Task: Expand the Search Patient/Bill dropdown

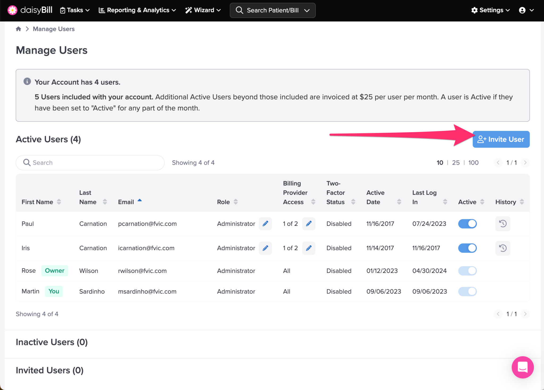Action: click(x=307, y=10)
